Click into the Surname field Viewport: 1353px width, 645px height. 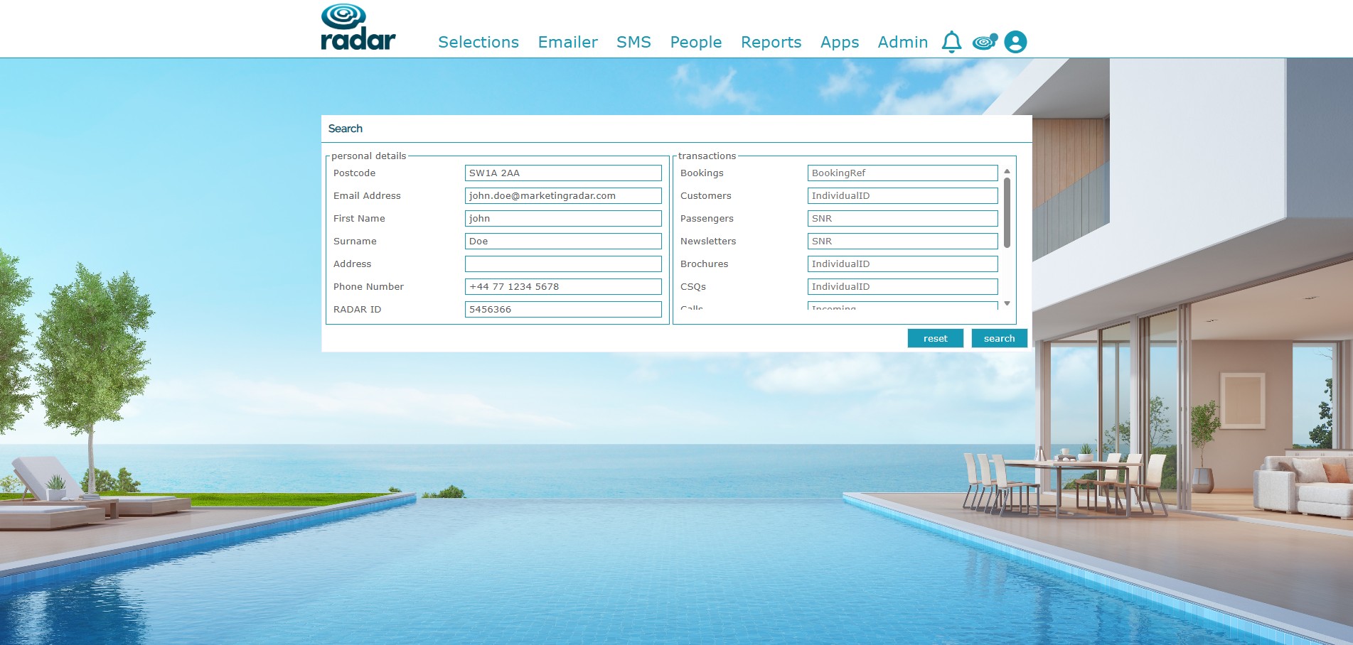pyautogui.click(x=563, y=241)
